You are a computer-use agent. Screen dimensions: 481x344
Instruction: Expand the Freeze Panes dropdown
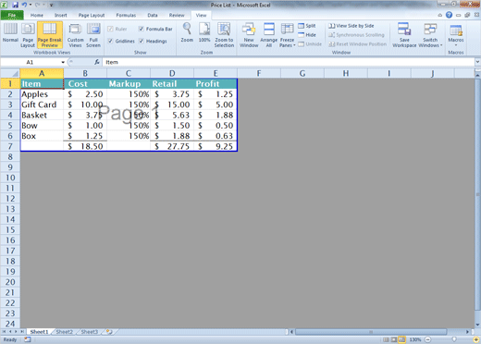click(x=288, y=34)
